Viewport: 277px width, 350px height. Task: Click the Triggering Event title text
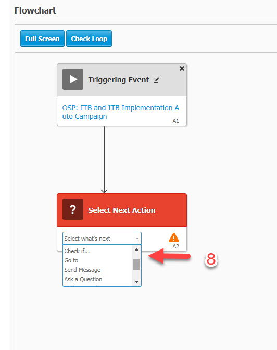tap(119, 80)
